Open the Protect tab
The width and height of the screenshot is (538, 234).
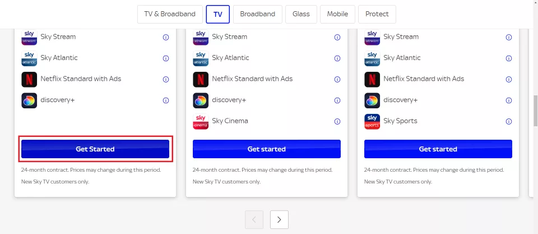377,14
